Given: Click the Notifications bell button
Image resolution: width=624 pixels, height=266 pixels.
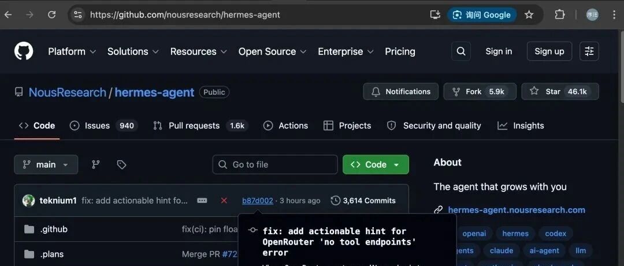Looking at the screenshot, I should tap(401, 91).
